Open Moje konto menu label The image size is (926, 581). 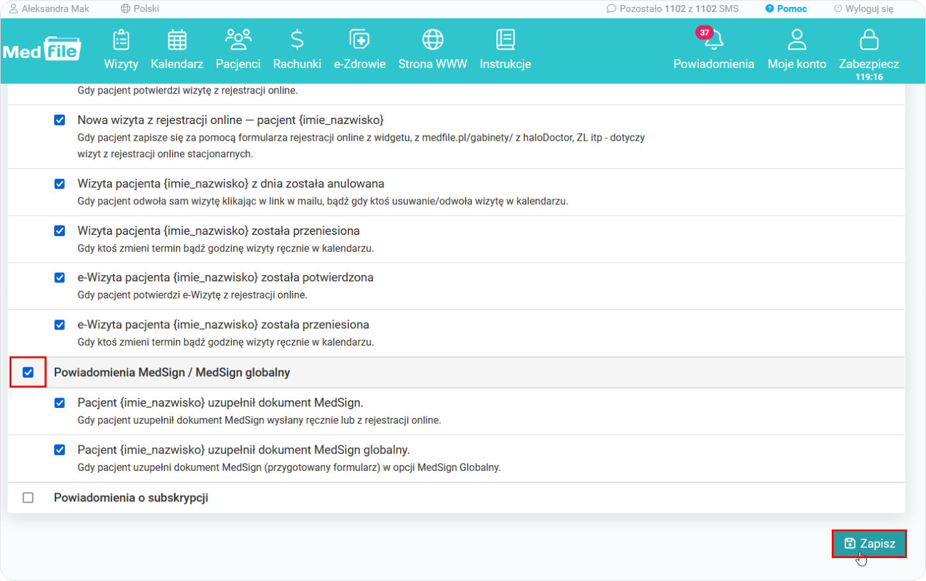(797, 64)
